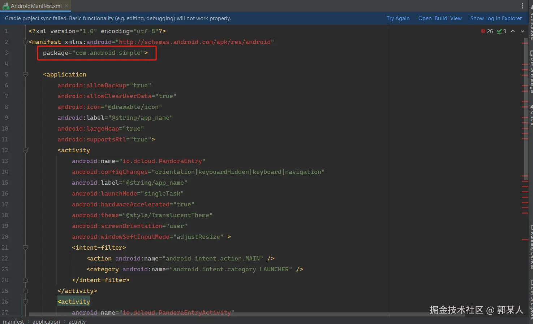
Task: Click the AndroidManifest.xml file type icon in tab
Action: pyautogui.click(x=6, y=6)
